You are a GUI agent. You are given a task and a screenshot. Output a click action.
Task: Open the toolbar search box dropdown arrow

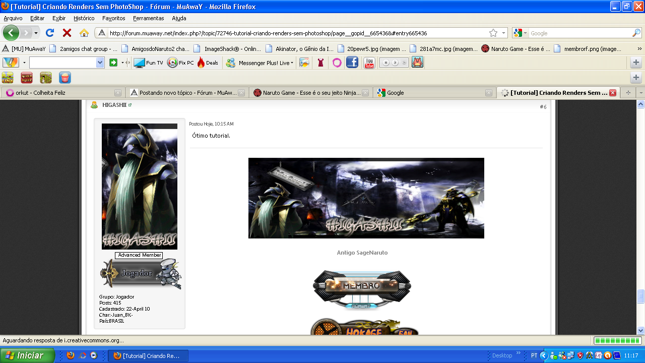100,63
